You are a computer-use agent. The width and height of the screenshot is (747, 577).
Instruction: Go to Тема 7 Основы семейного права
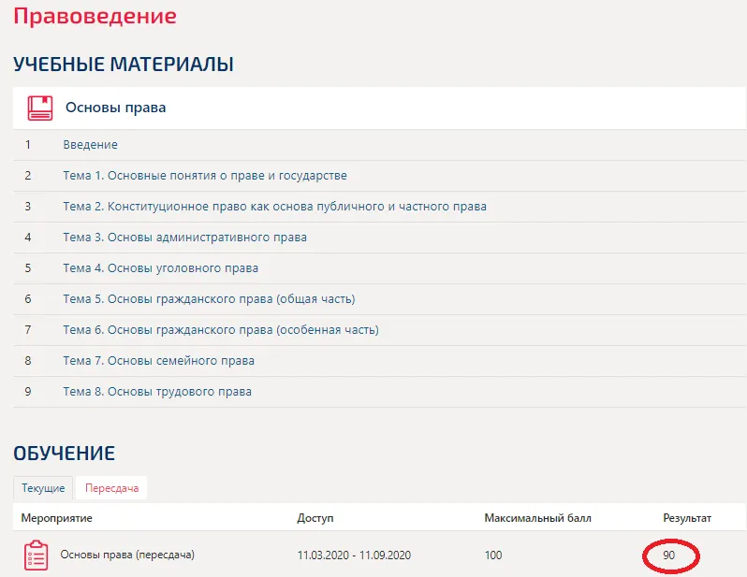pos(158,361)
